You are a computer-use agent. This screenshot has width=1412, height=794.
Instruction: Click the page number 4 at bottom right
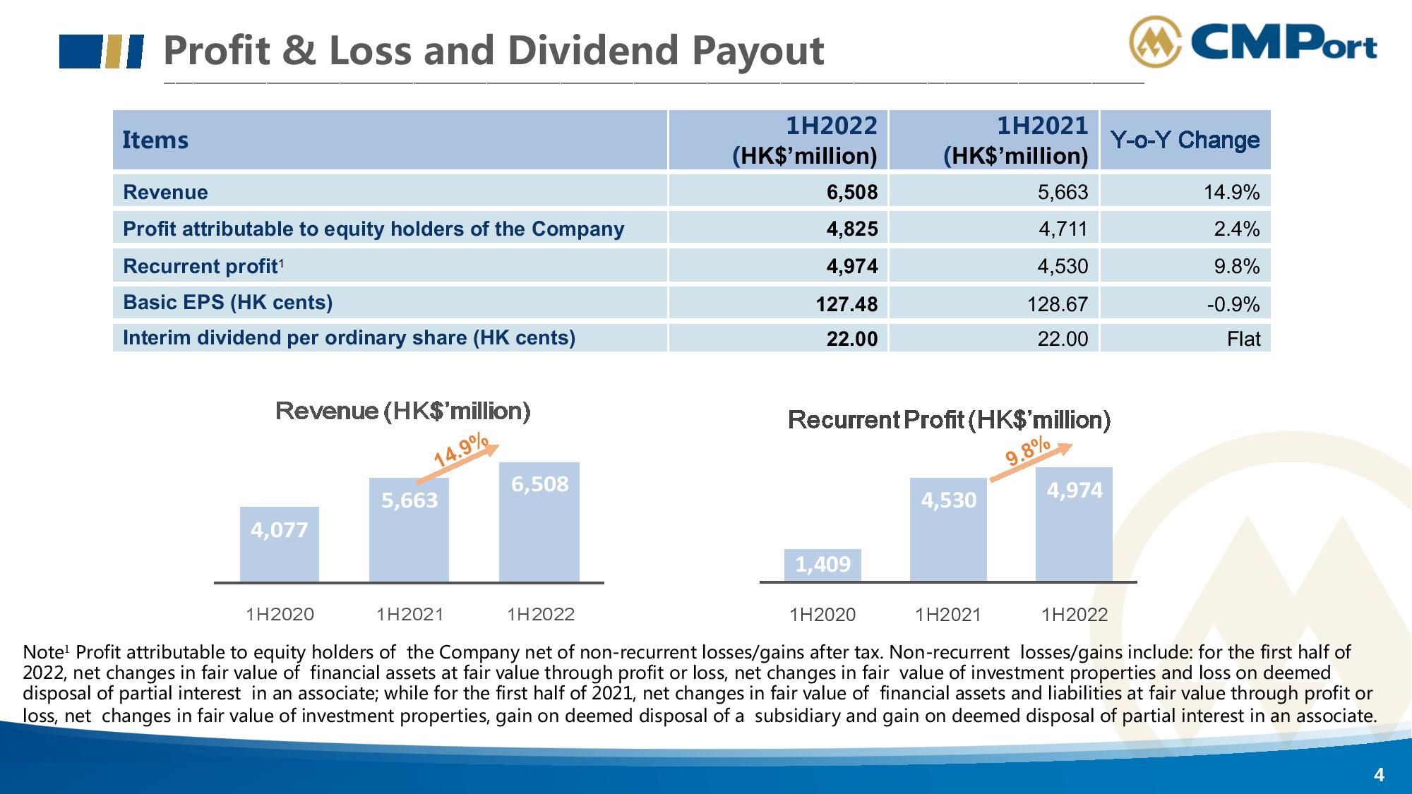[1379, 775]
